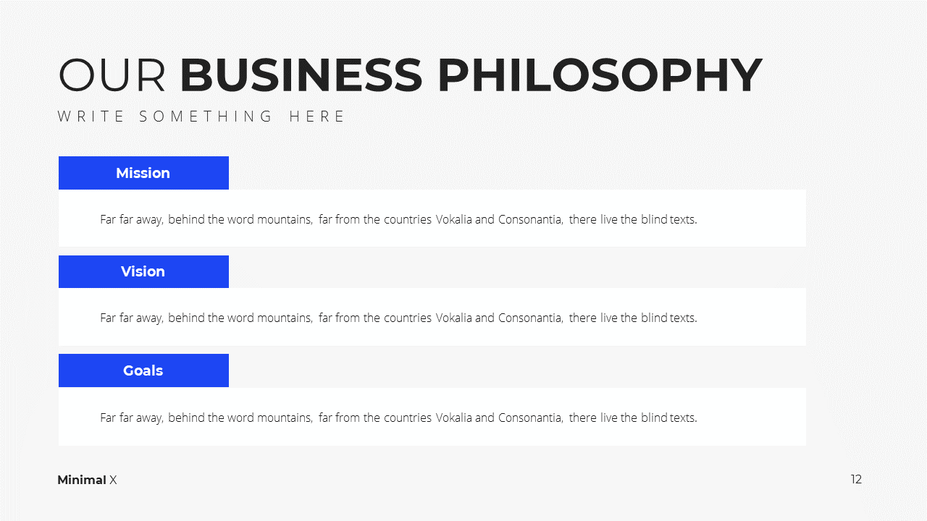
Task: Click 'word mountains' in the Vision paragraph
Action: point(269,318)
